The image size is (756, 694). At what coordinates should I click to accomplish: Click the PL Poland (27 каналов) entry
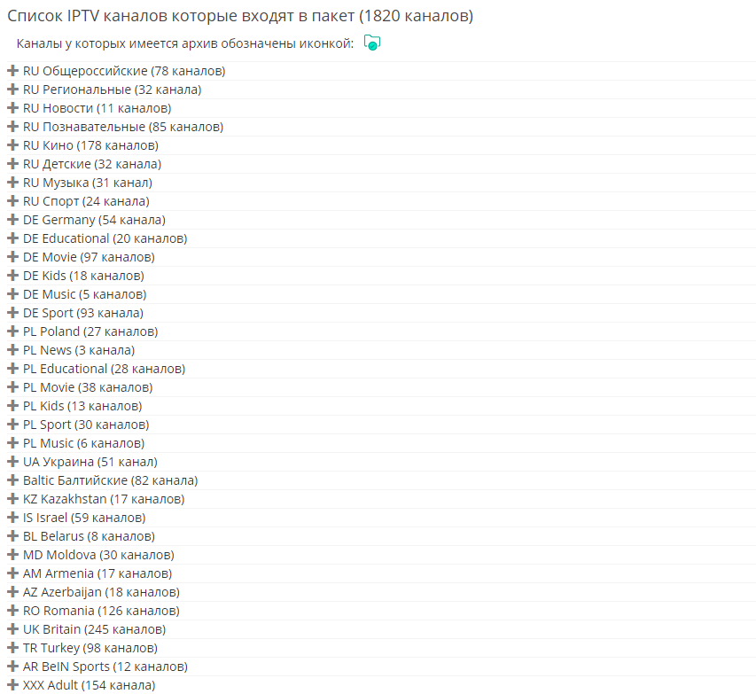pos(90,331)
